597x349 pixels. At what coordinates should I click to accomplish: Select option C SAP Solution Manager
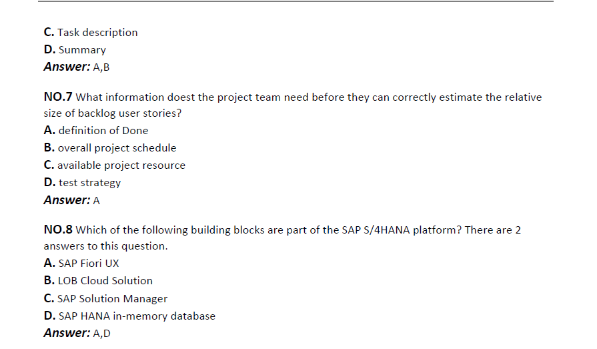pyautogui.click(x=105, y=299)
